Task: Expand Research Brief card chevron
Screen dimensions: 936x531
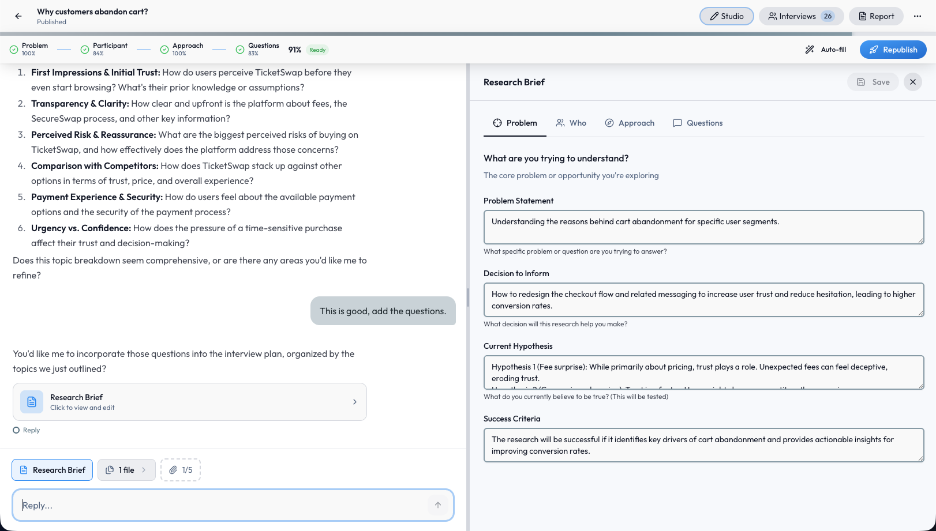Action: (355, 402)
